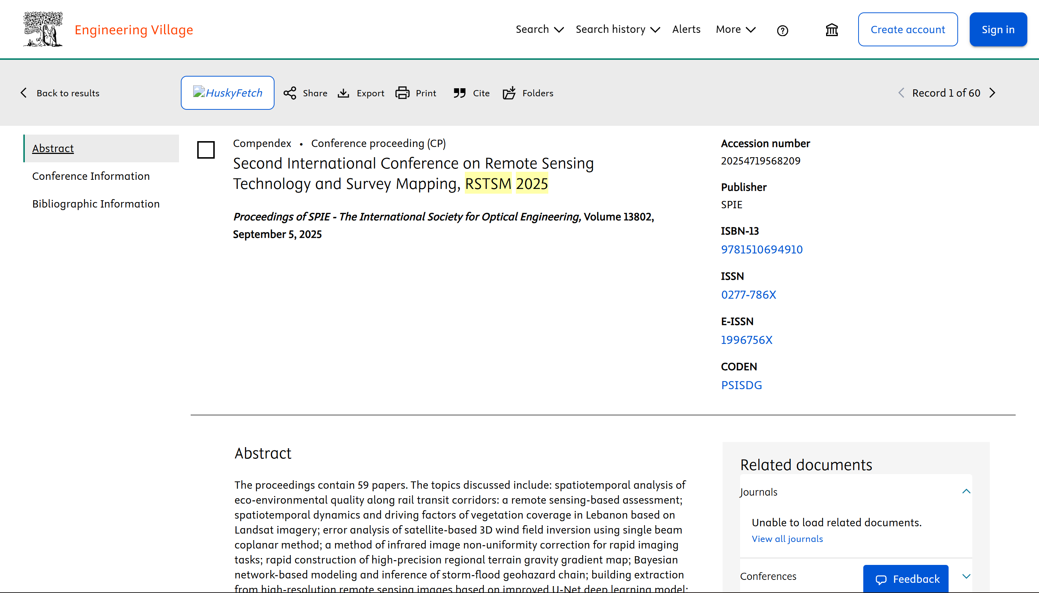
Task: Open help question mark icon
Action: click(782, 30)
